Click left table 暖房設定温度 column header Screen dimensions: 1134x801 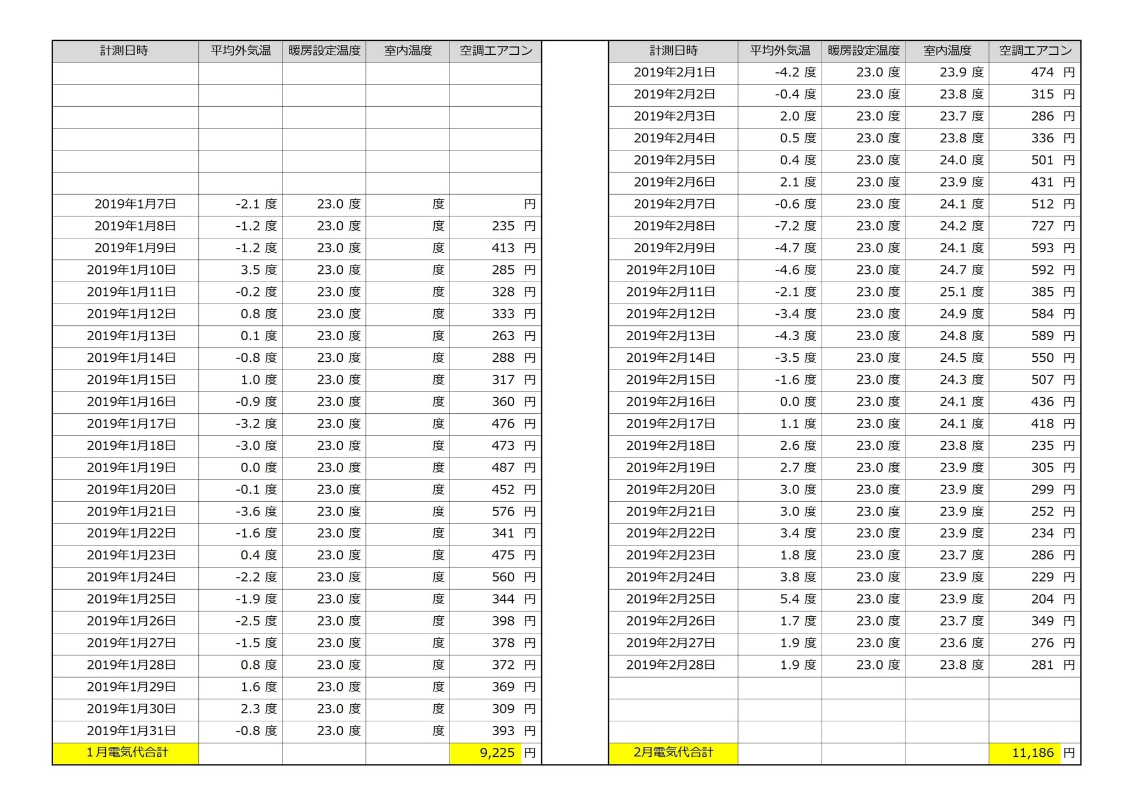[x=324, y=51]
